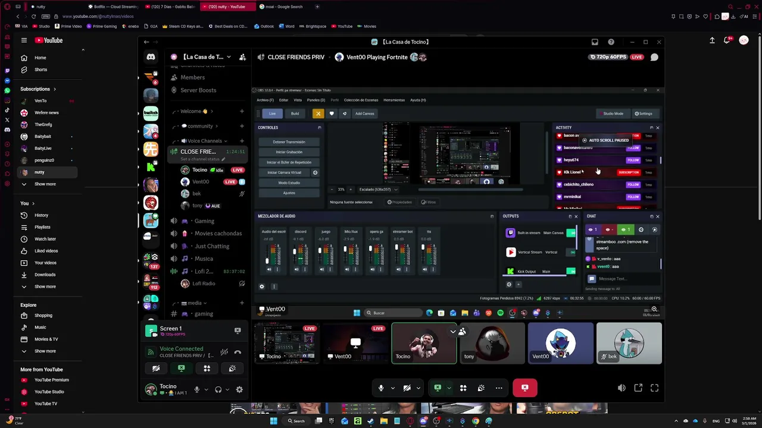The height and width of the screenshot is (428, 762).
Task: Select Tocino LIVE stream thumbnail
Action: tap(287, 343)
